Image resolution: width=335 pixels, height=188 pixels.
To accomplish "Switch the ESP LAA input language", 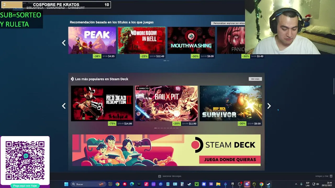I will pos(308,184).
